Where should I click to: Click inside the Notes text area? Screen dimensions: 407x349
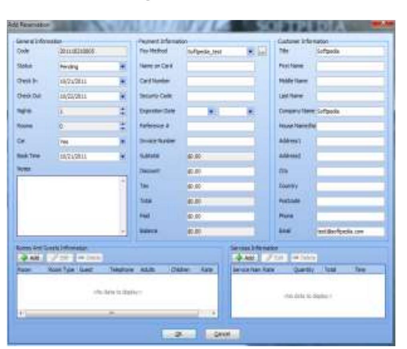click(x=69, y=206)
